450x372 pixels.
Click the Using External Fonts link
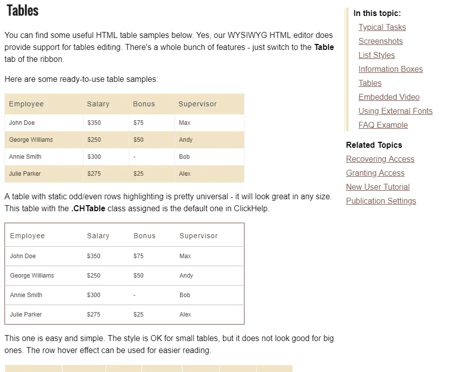click(x=395, y=111)
